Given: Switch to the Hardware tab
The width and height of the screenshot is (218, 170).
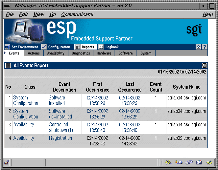Looking at the screenshot, I should [104, 53].
